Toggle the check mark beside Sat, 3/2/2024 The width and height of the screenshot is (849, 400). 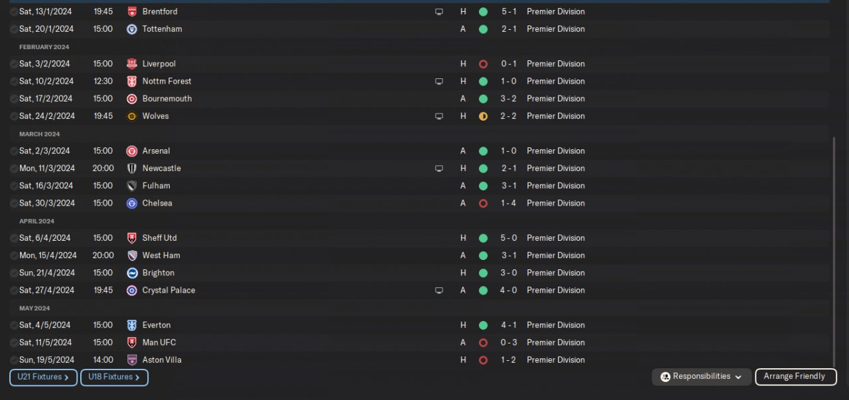[x=14, y=64]
